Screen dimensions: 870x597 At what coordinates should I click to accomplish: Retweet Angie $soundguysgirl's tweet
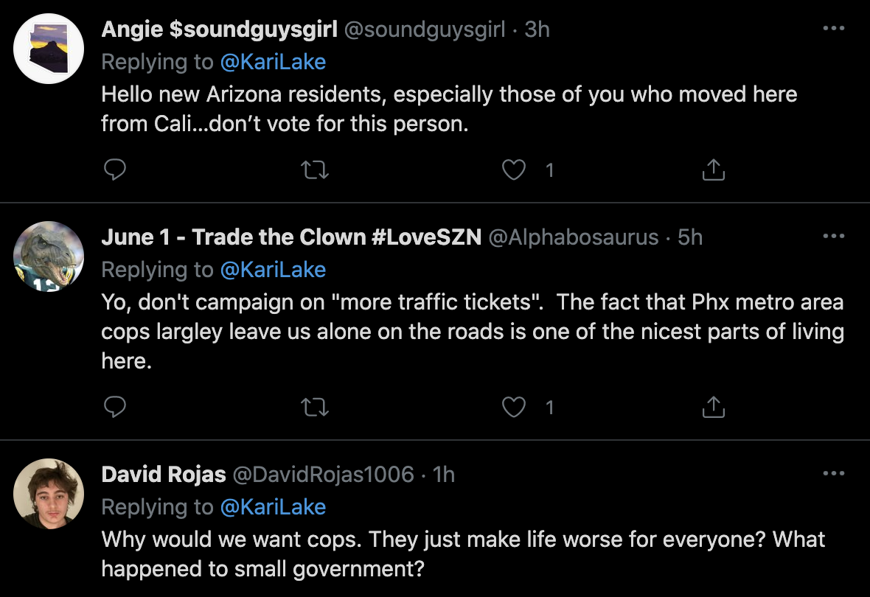pyautogui.click(x=315, y=170)
